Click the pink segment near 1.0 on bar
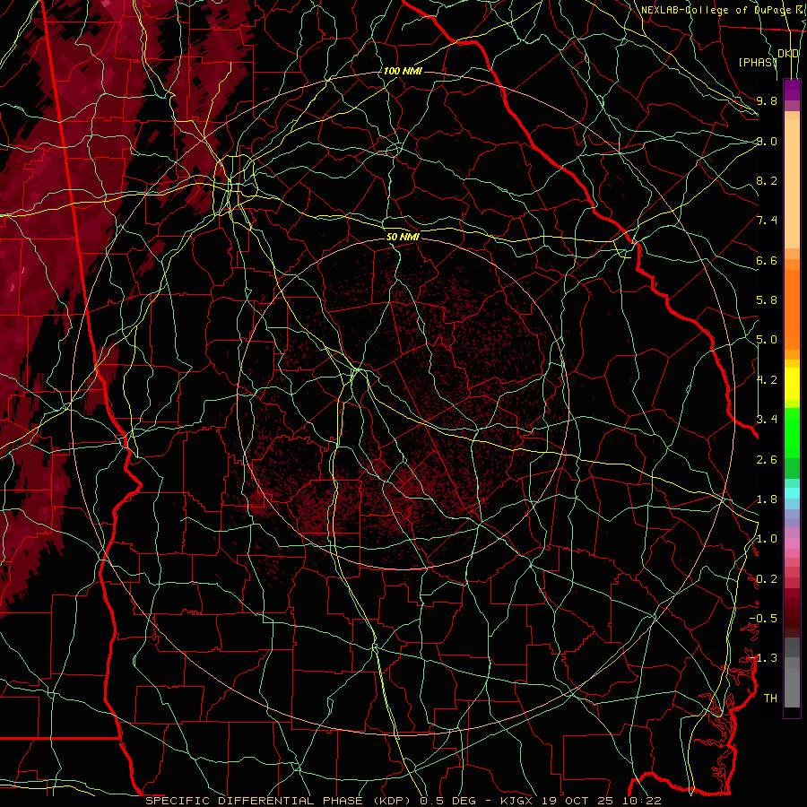The height and width of the screenshot is (807, 807). click(x=792, y=542)
